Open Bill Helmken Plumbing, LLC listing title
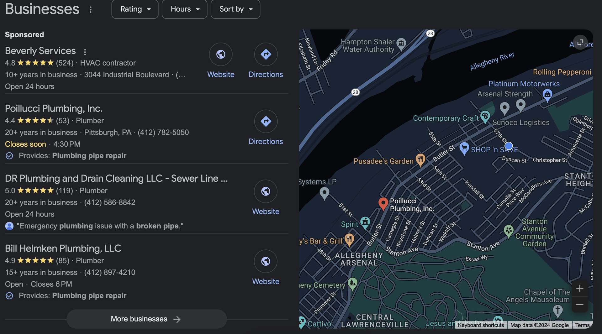Screen dimensions: 602x334 pos(63,248)
